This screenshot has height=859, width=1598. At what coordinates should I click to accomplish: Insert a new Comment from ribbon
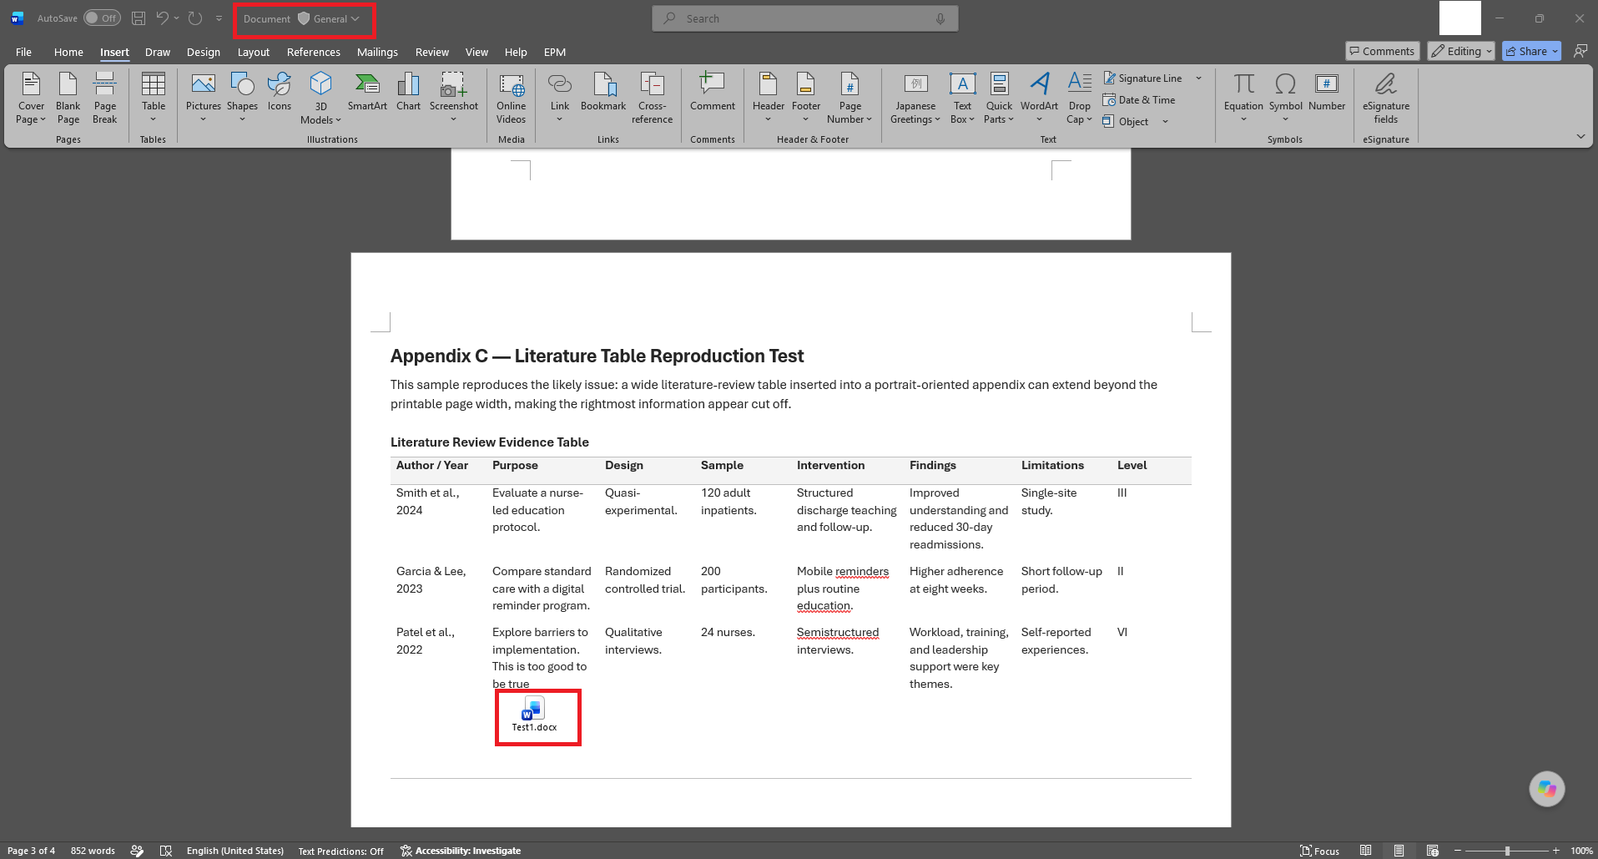coord(713,93)
